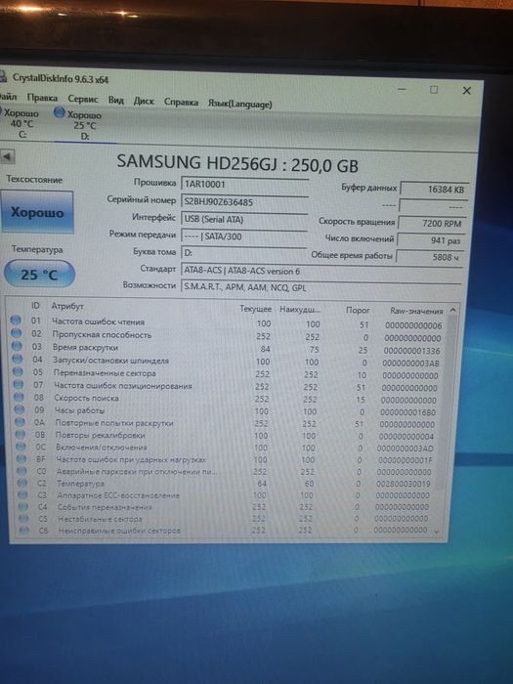Click the Интерфейс field USB (Serial ATA)

tap(244, 220)
